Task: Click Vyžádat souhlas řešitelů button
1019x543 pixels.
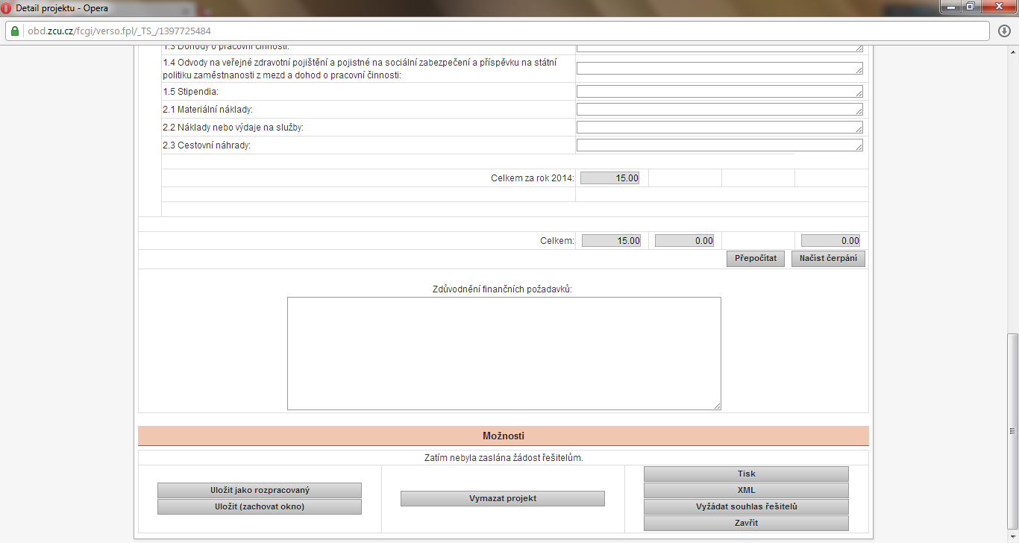Action: tap(746, 506)
